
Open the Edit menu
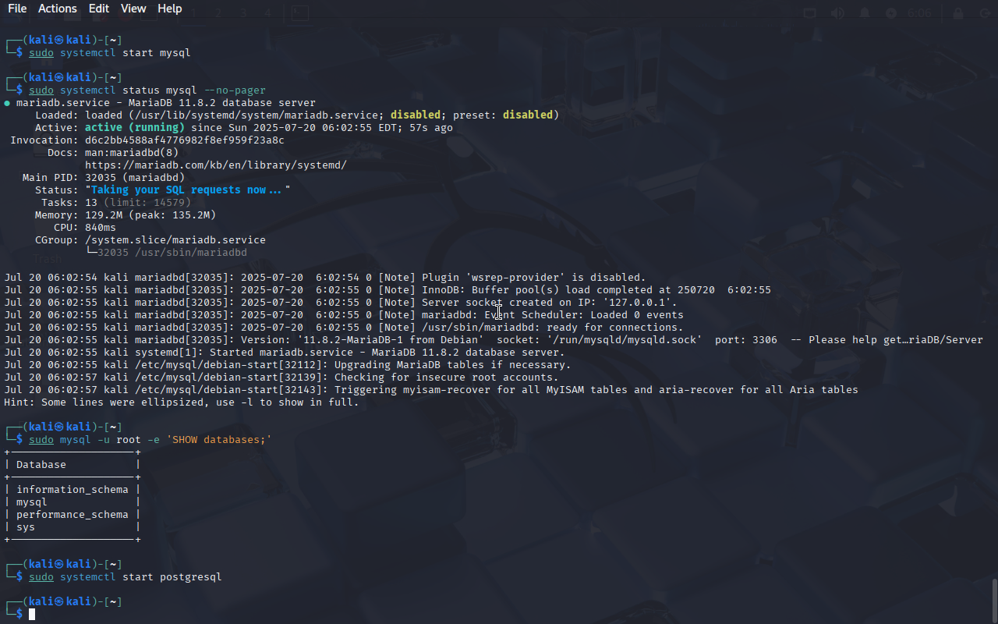[99, 9]
